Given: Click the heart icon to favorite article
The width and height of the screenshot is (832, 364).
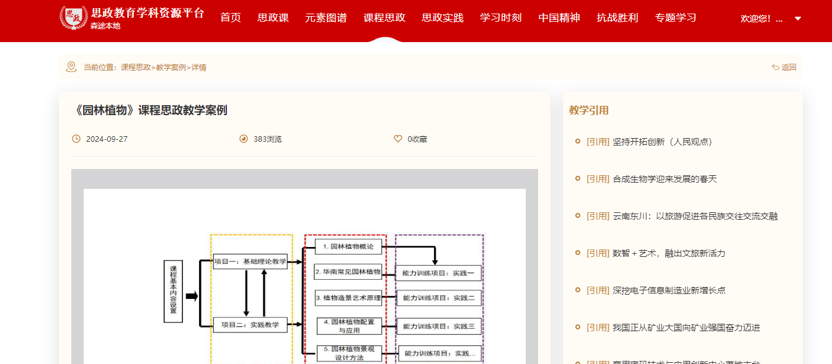Looking at the screenshot, I should (398, 139).
